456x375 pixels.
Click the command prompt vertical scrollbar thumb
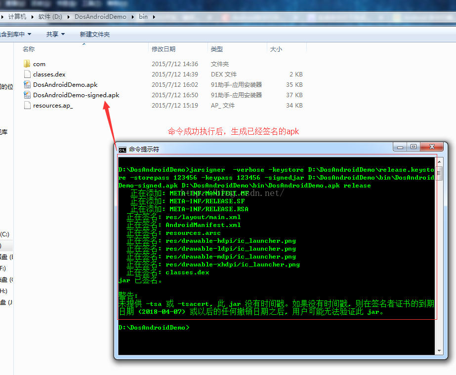click(x=439, y=173)
